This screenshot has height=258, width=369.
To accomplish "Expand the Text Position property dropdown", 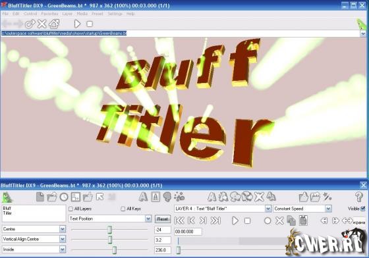I will pos(148,219).
